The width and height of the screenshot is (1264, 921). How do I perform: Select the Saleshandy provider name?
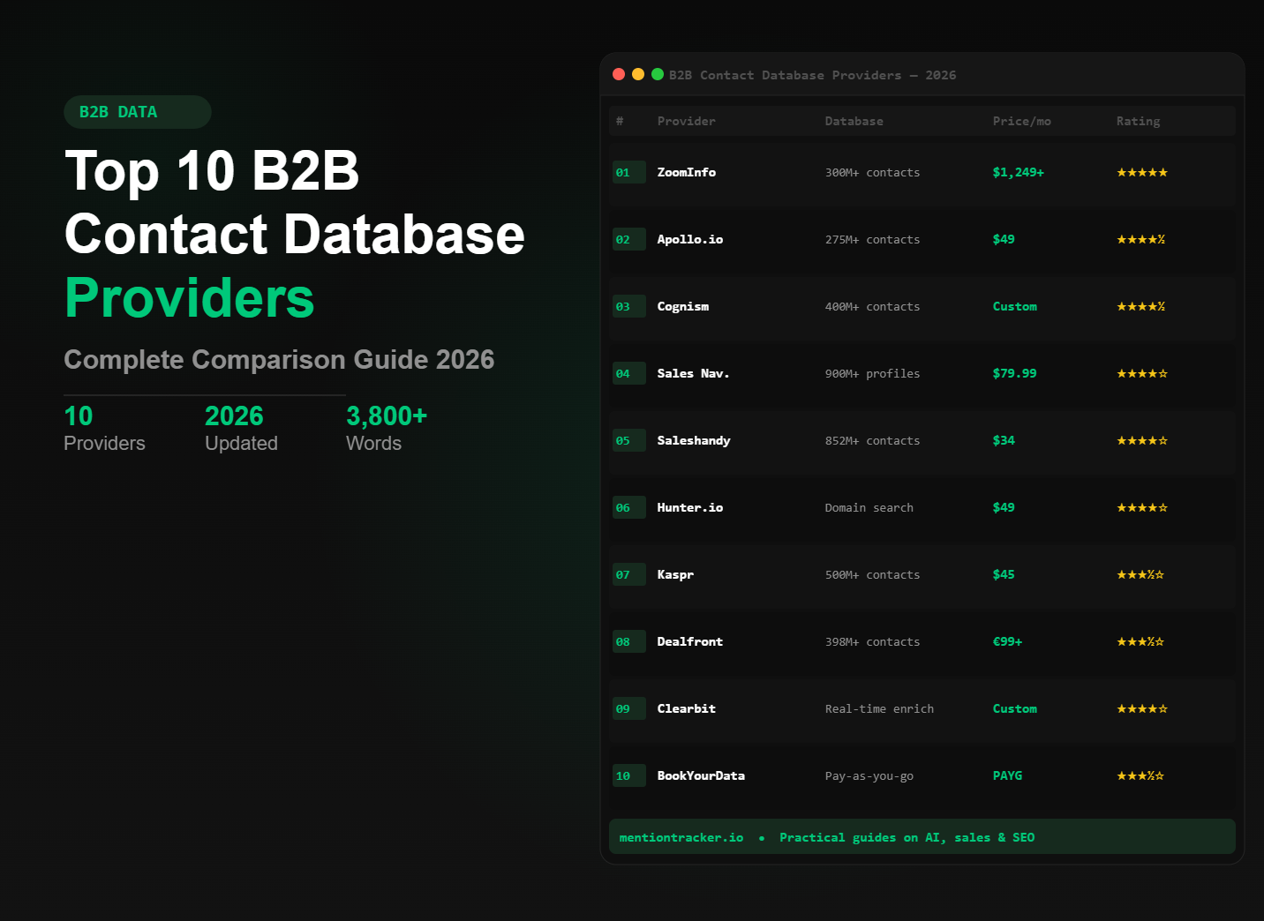(x=694, y=441)
